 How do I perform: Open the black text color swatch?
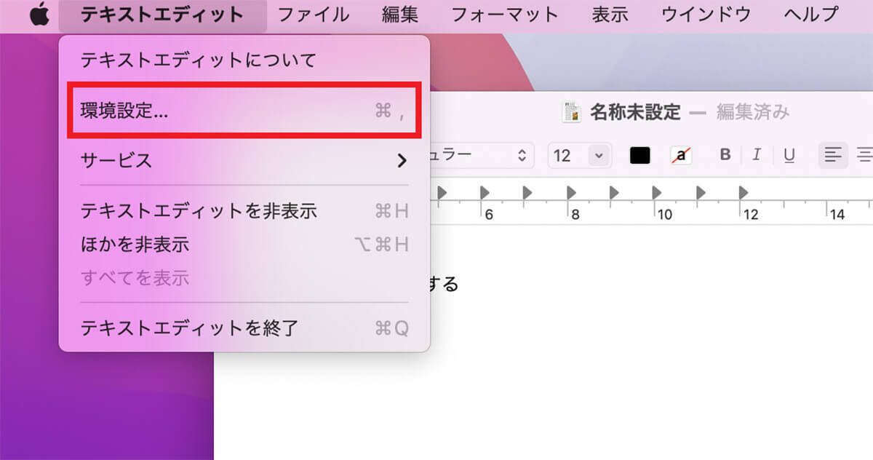(639, 155)
